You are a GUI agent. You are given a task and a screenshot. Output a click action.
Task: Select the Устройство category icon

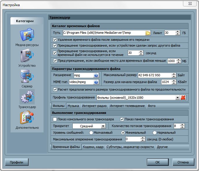coord(27,55)
